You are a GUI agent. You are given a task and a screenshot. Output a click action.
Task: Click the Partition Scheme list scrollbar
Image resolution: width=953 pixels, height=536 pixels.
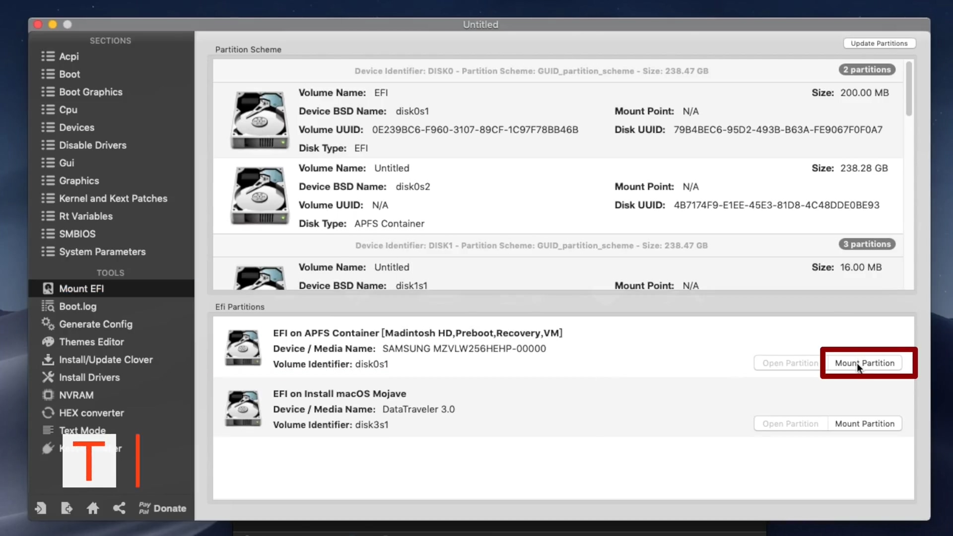[909, 89]
